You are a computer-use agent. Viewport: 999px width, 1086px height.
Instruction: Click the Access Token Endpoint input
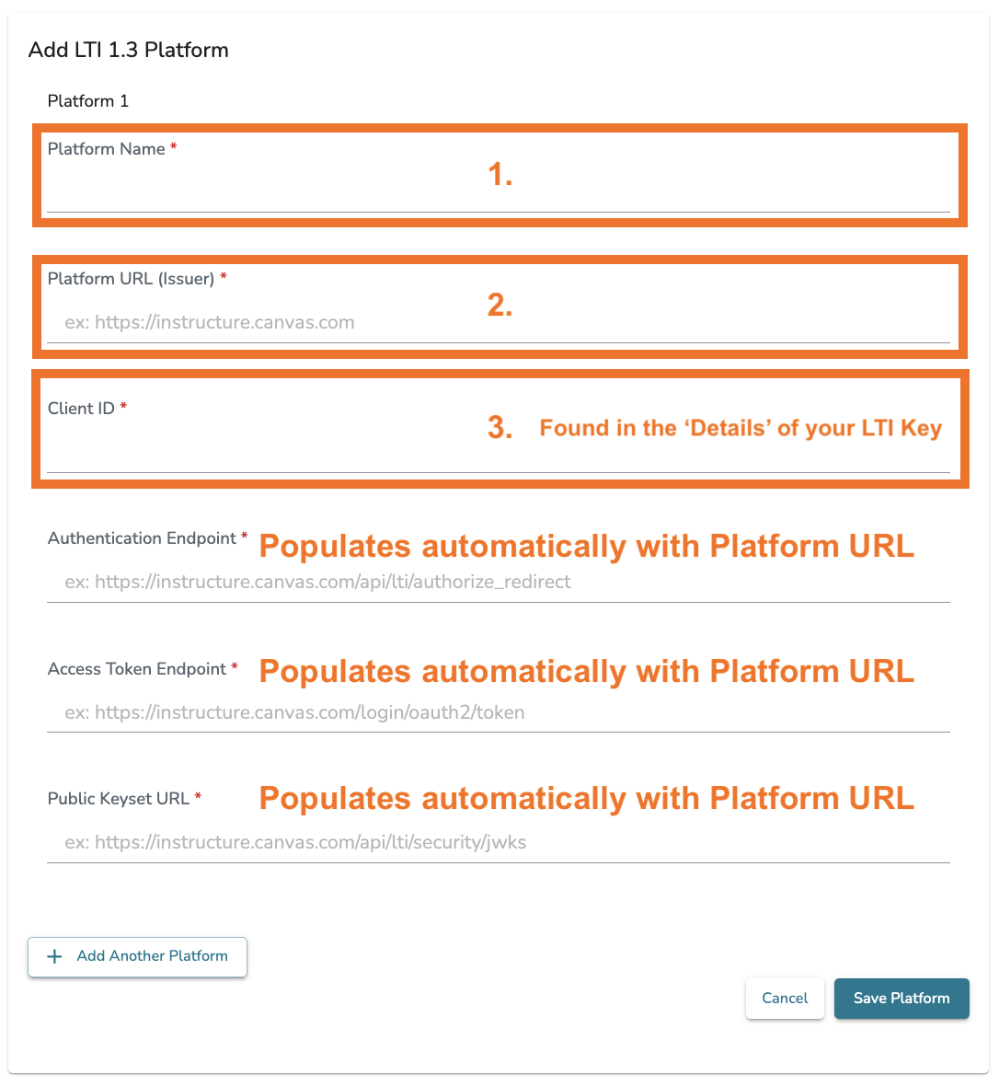tap(497, 713)
